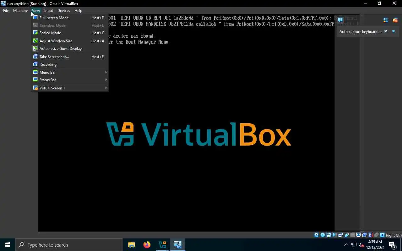Expand the Virtual Screen 1 submenu

click(x=70, y=88)
